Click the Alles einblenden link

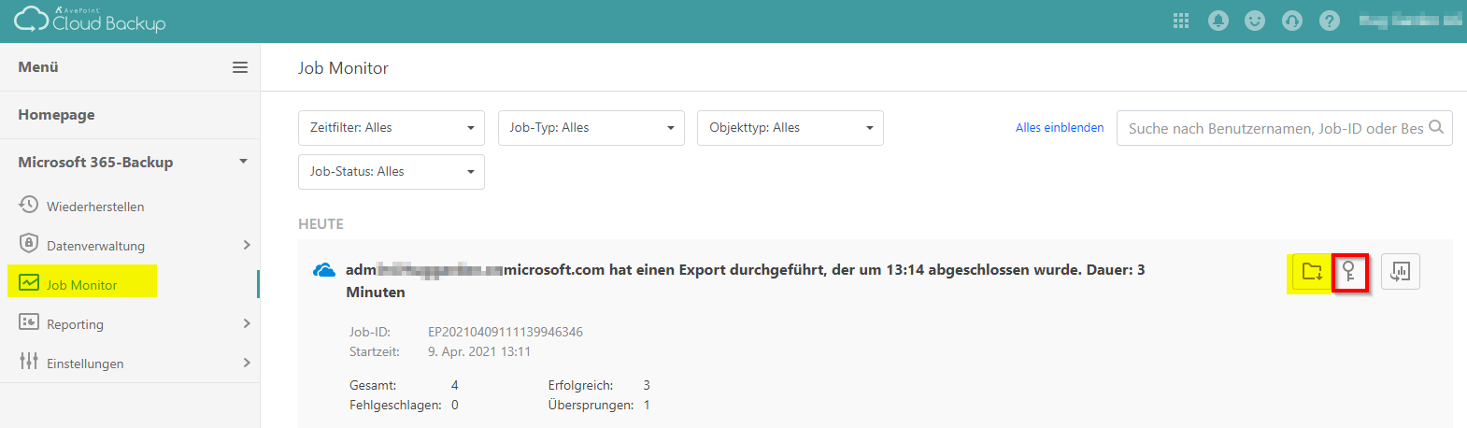coord(1059,128)
